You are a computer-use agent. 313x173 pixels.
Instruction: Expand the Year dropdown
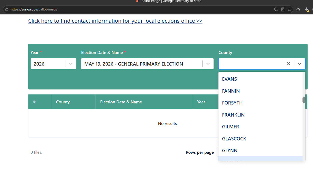(71, 64)
